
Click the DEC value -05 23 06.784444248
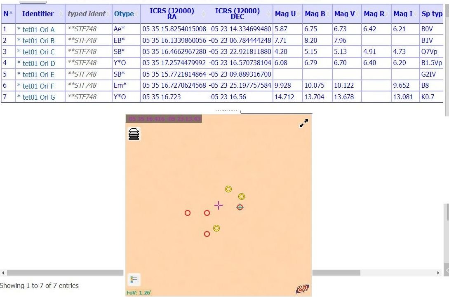[x=240, y=40]
